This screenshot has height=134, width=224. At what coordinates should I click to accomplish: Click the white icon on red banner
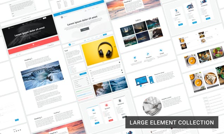pyautogui.click(x=34, y=44)
